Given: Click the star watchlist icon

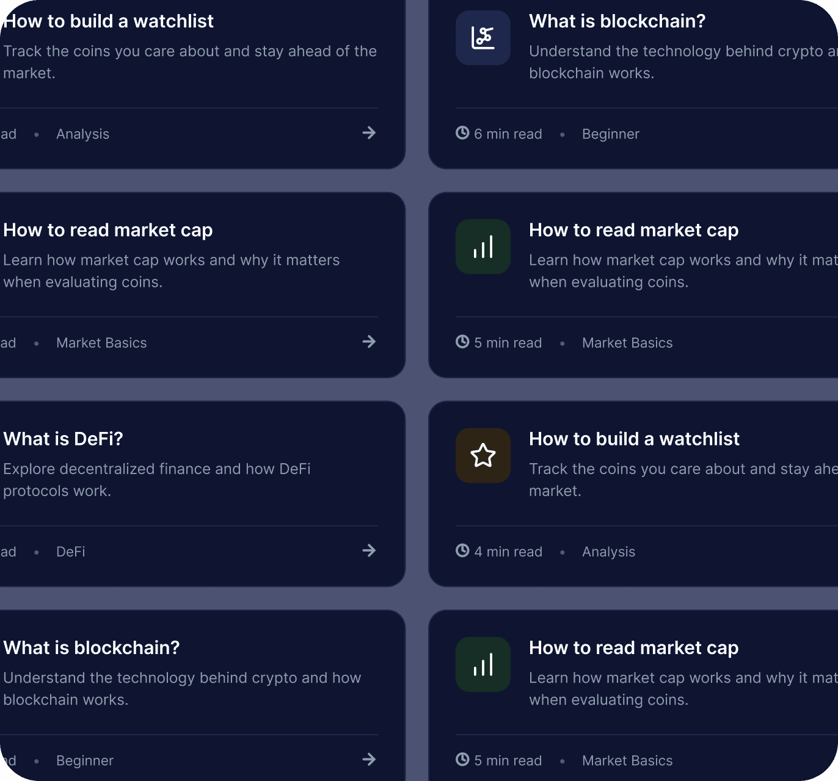Looking at the screenshot, I should [x=483, y=455].
